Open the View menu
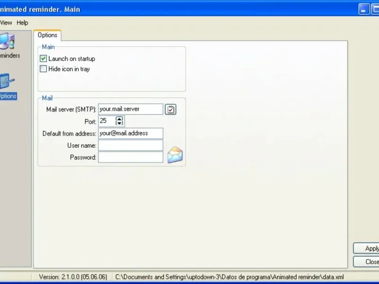This screenshot has width=379, height=284. [x=6, y=23]
